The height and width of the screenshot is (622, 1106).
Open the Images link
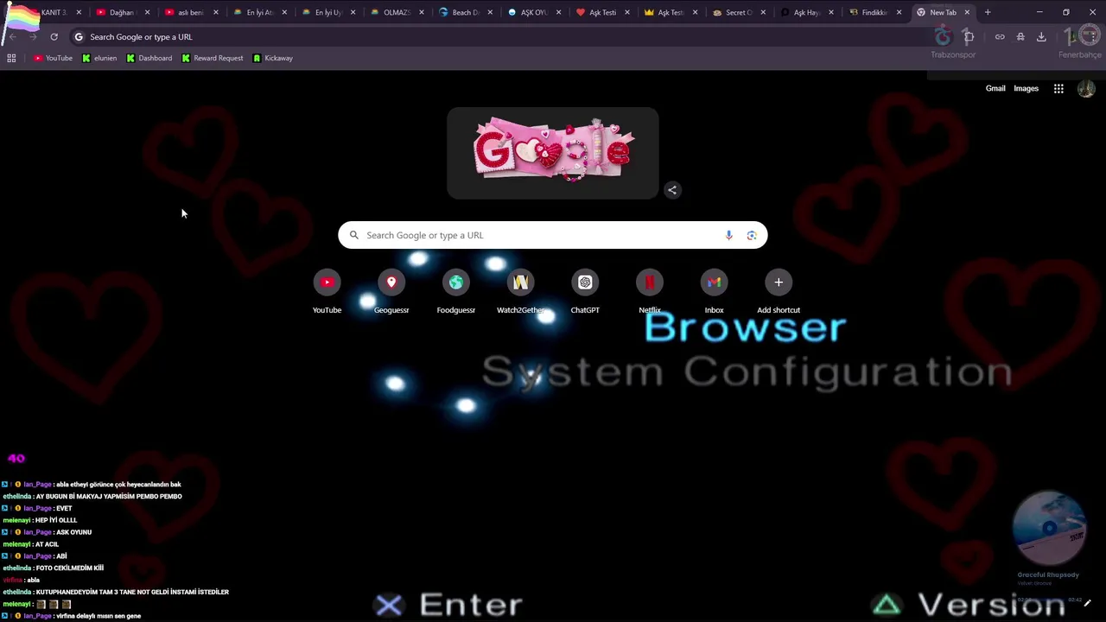coord(1026,88)
